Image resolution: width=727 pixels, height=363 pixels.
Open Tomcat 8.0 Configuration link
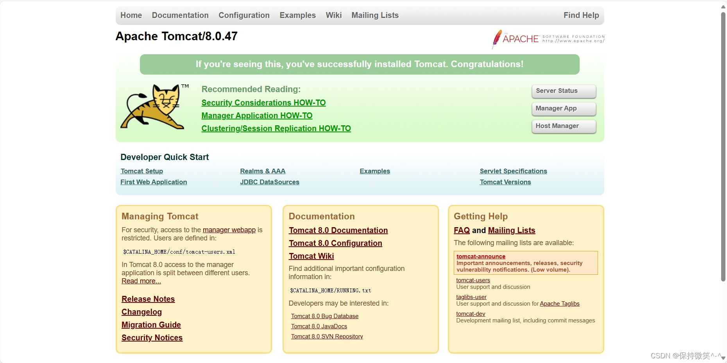coord(335,243)
